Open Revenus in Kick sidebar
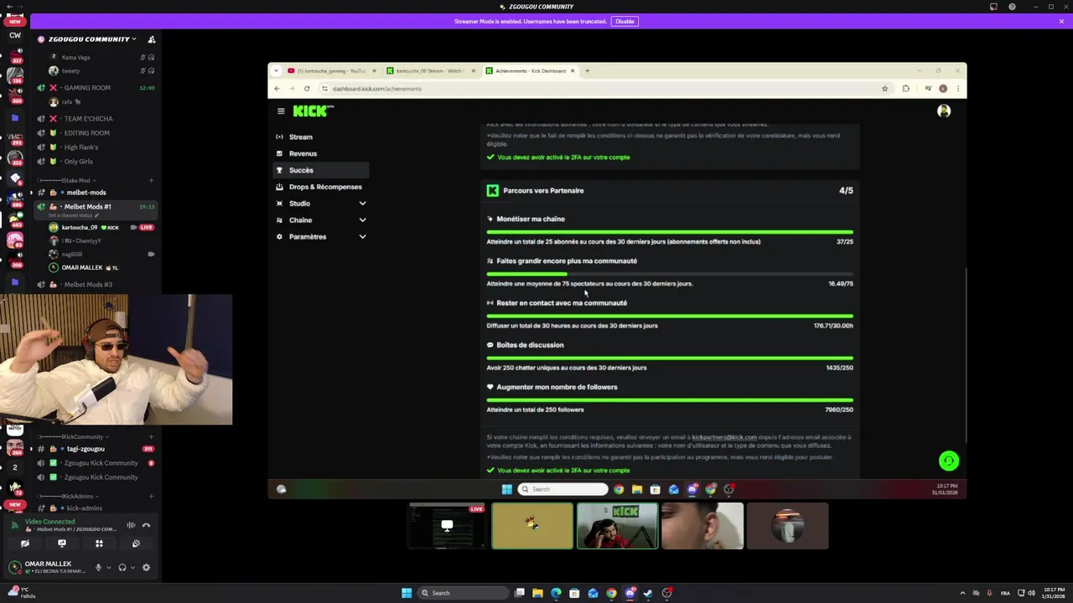1073x603 pixels. coord(323,153)
